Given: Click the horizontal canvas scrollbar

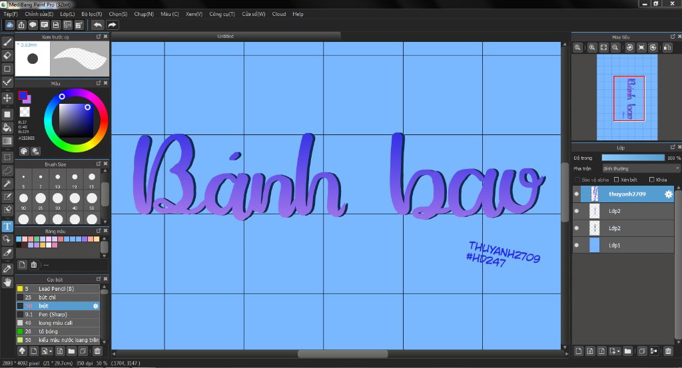Looking at the screenshot, I should pos(342,354).
